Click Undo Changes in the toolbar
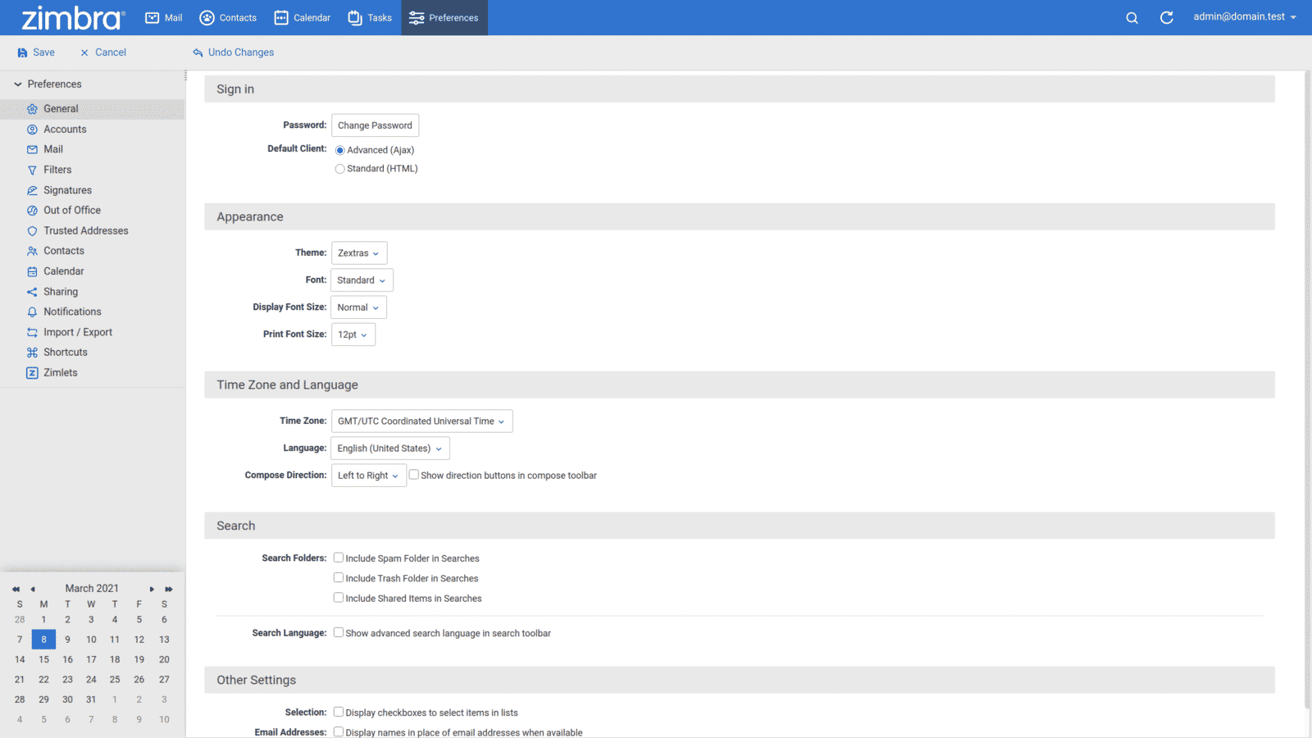 (x=233, y=52)
